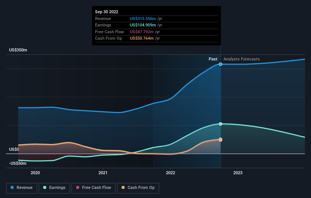
Task: Select the 2020 x-axis label
Action: [x=35, y=173]
